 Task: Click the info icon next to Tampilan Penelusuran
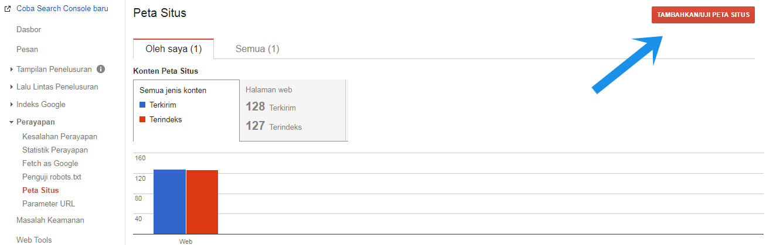[101, 69]
